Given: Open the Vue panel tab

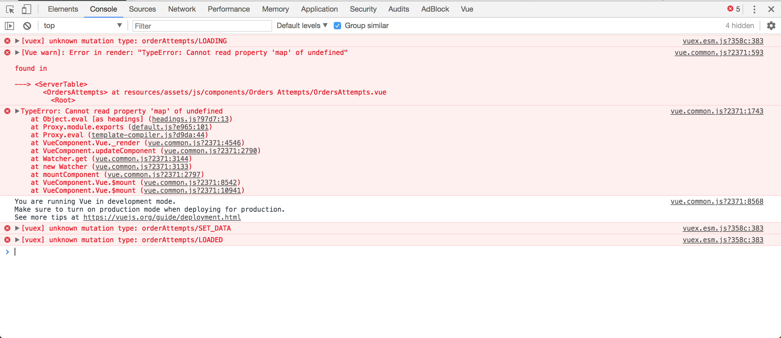Looking at the screenshot, I should coord(466,9).
